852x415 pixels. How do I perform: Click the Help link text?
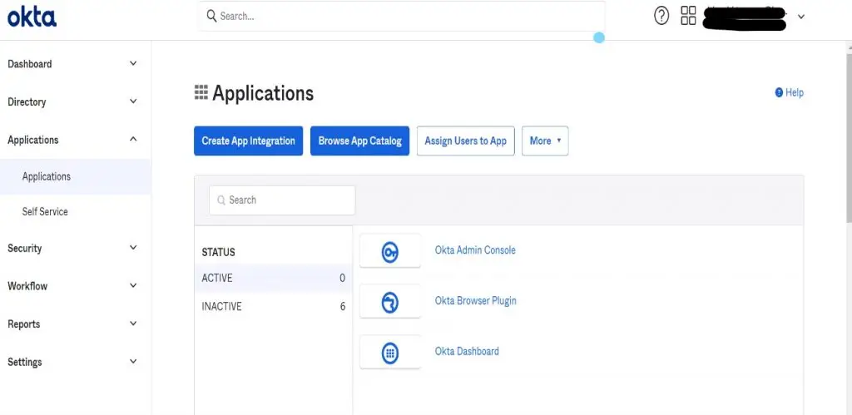pyautogui.click(x=795, y=93)
